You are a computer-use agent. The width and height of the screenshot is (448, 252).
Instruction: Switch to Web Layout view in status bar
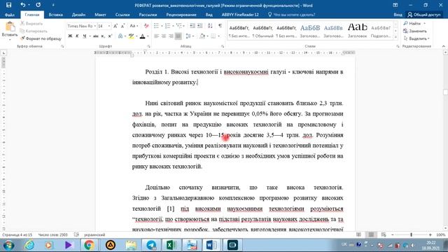point(384,234)
